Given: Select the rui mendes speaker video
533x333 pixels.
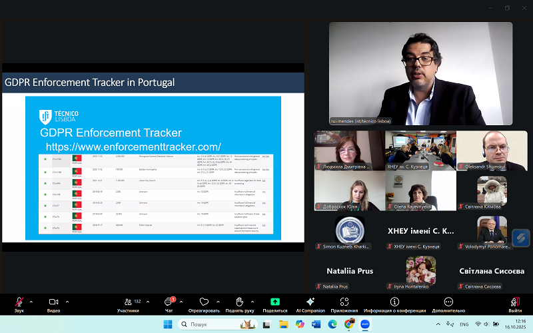Looking at the screenshot, I should tap(420, 73).
